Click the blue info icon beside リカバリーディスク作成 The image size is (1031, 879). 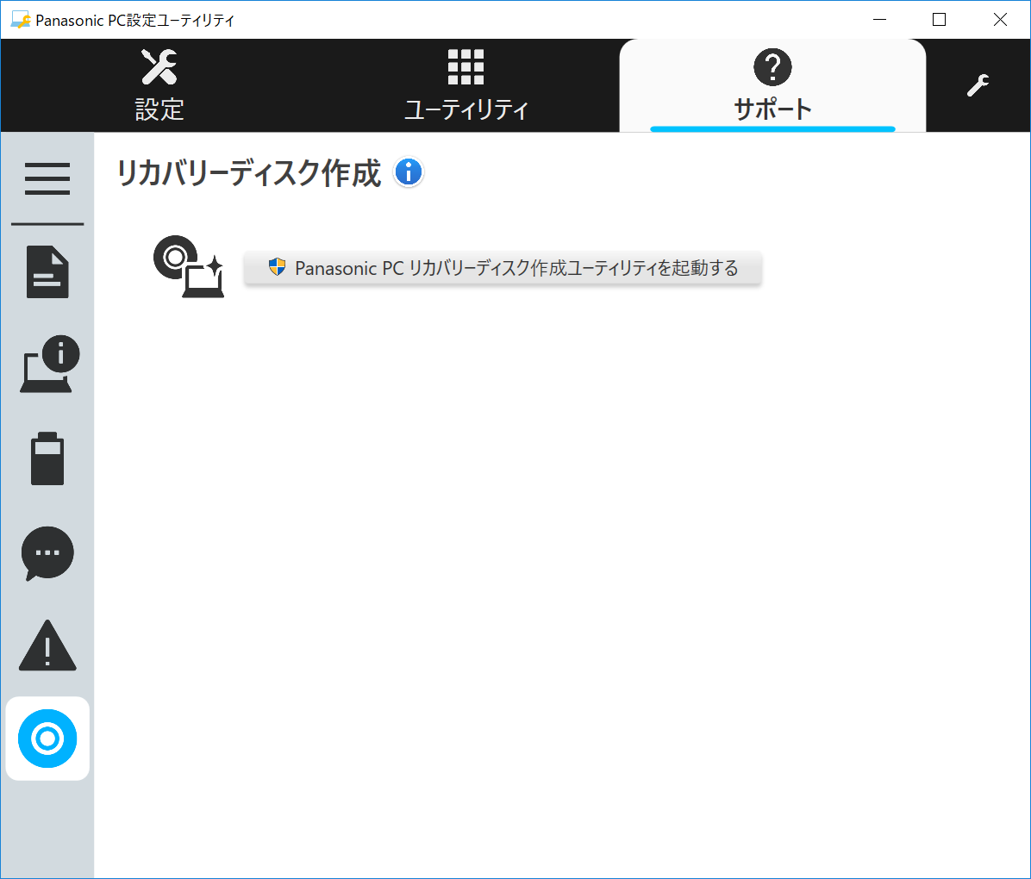[409, 172]
